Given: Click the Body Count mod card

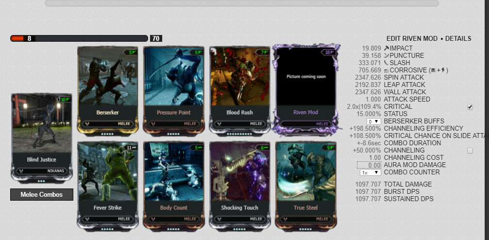Looking at the screenshot, I should click(x=174, y=187).
